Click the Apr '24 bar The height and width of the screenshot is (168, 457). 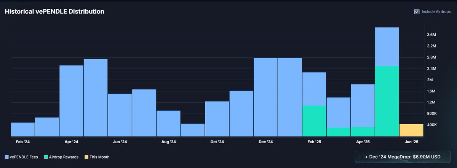[x=72, y=101]
